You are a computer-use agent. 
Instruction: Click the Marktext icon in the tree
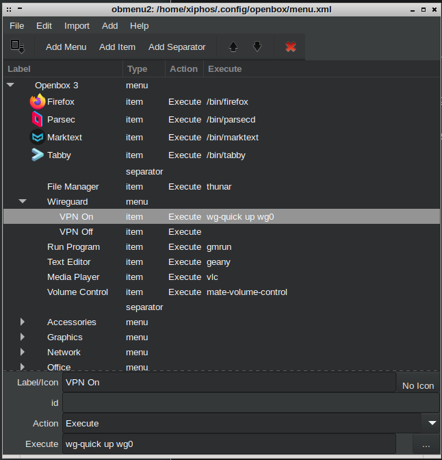[x=38, y=137]
